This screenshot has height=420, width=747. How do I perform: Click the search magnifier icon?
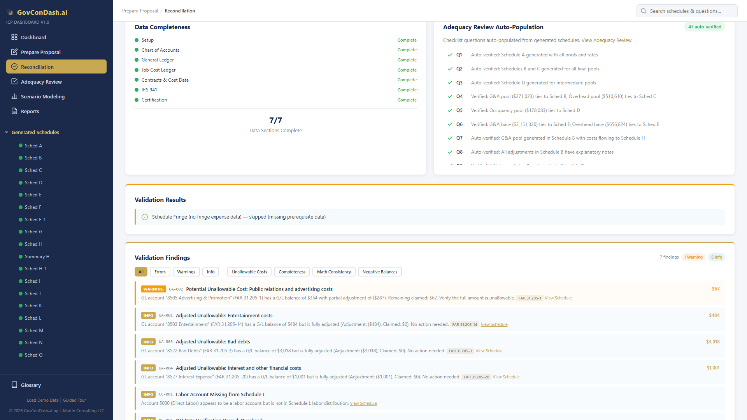(x=644, y=11)
